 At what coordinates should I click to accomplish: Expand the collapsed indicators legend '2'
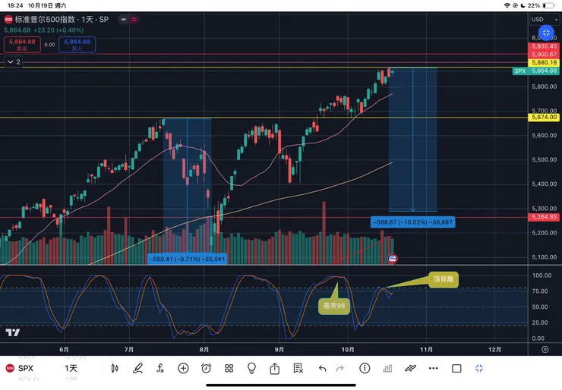coord(14,62)
